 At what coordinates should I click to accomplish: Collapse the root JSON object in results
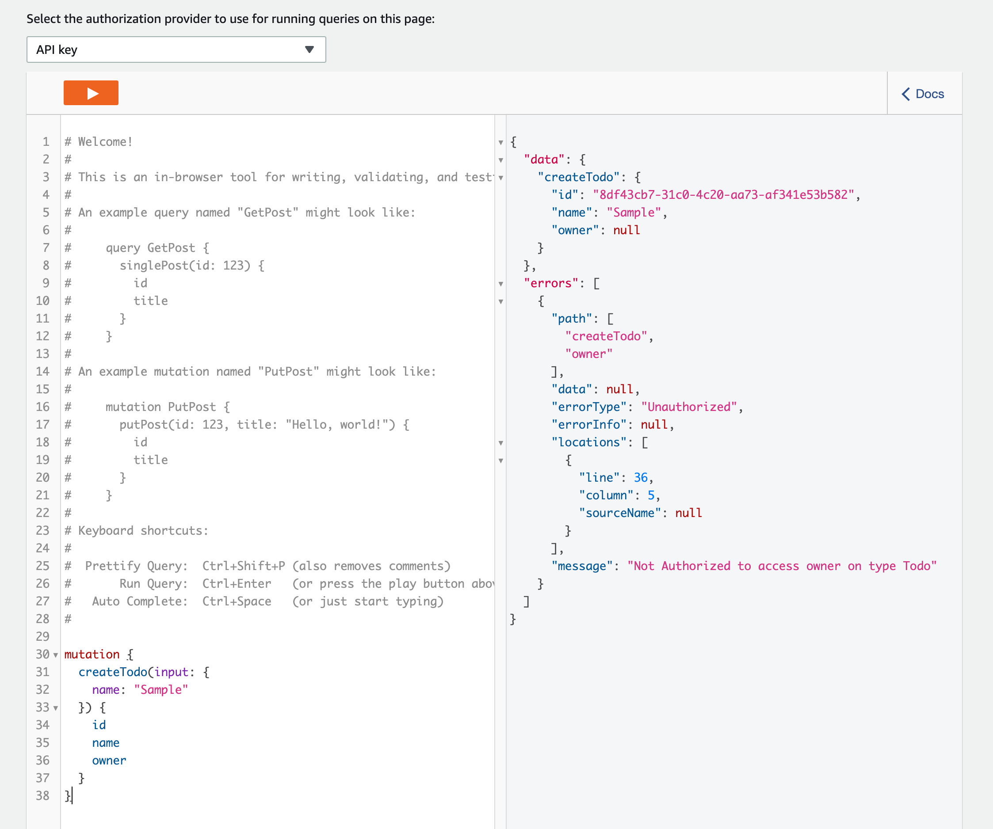tap(501, 142)
